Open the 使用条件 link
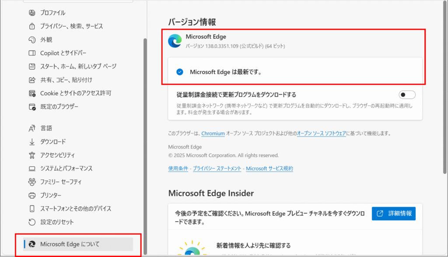This screenshot has width=448, height=257. 178,169
